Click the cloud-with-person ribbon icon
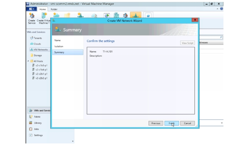The width and height of the screenshot is (225, 145). click(94, 16)
